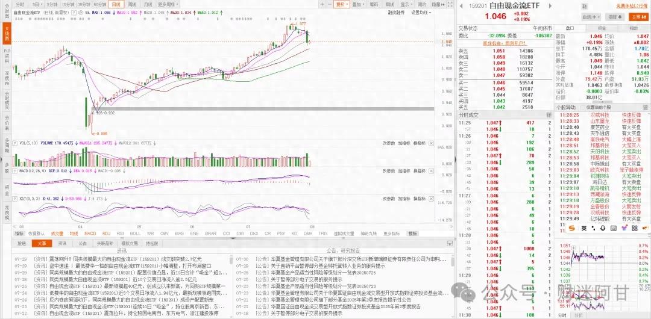The height and width of the screenshot is (319, 651).
Task: Switch to 分时 intraday tab in top bar
Action: pos(20,4)
